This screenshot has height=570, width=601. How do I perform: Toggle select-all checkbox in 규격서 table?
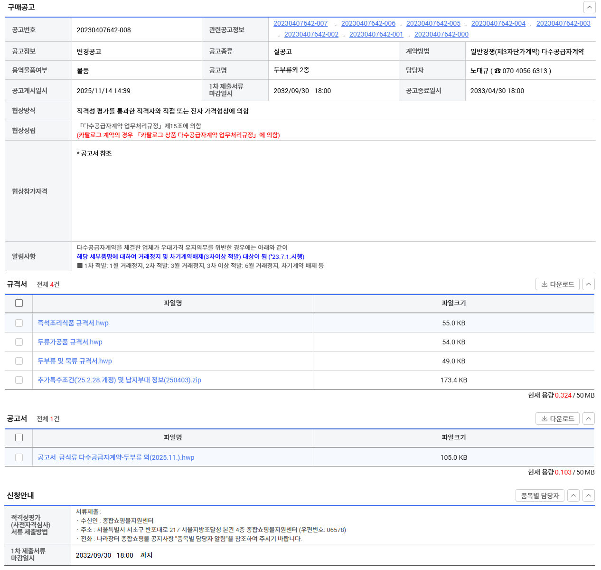coord(19,303)
